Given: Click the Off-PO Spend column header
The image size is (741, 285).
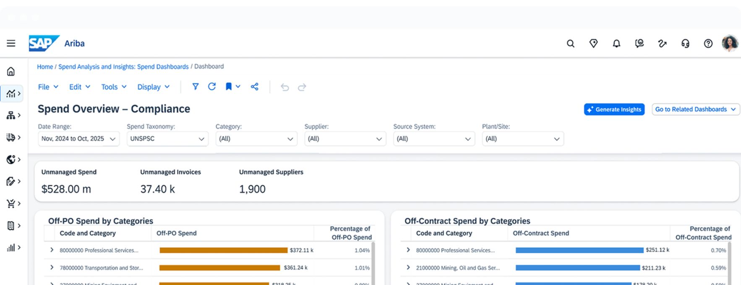Looking at the screenshot, I should (176, 233).
